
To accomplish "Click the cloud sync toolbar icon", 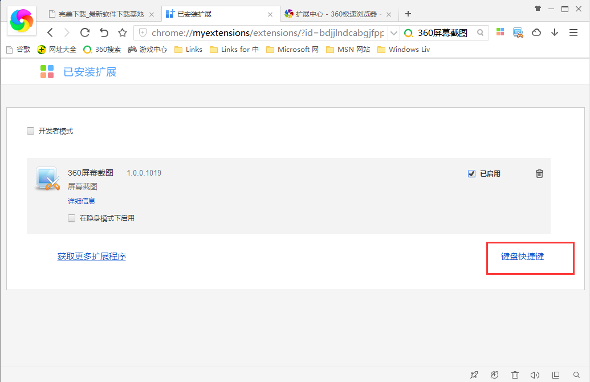I will tap(536, 32).
